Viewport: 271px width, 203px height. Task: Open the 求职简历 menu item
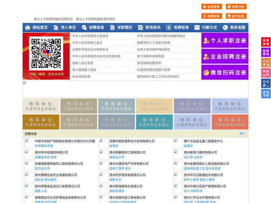click(125, 27)
